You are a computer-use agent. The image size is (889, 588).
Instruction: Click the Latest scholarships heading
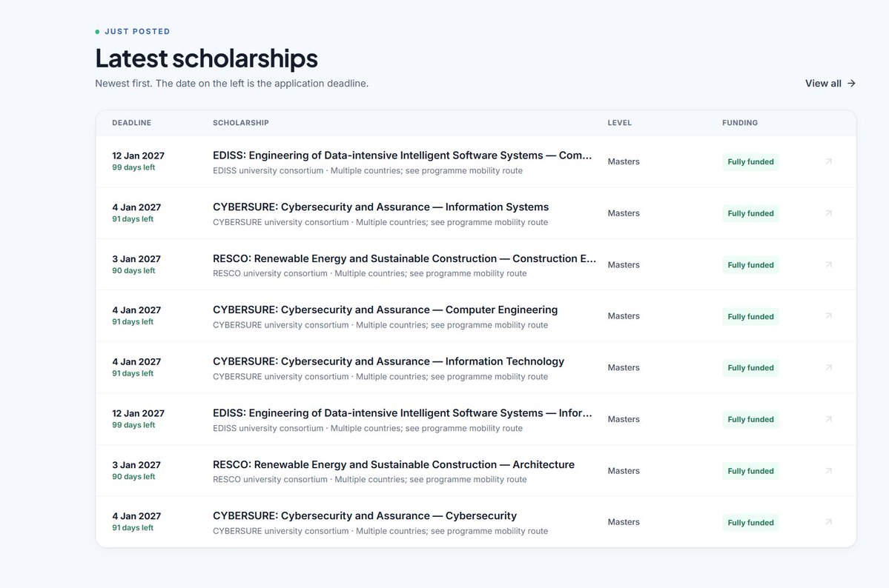click(206, 58)
